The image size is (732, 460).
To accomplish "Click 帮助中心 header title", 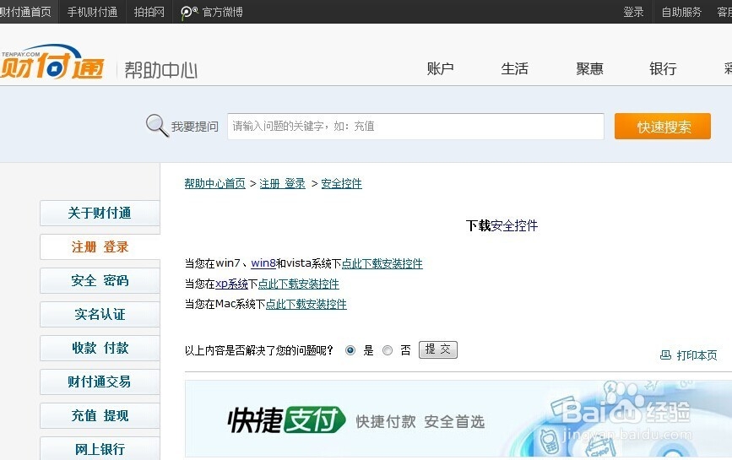I will click(161, 70).
